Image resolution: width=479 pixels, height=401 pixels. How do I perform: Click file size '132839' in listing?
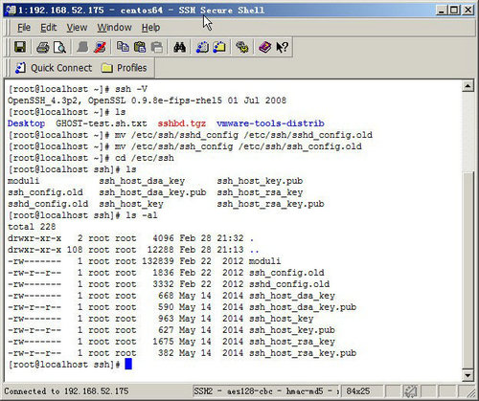[158, 261]
